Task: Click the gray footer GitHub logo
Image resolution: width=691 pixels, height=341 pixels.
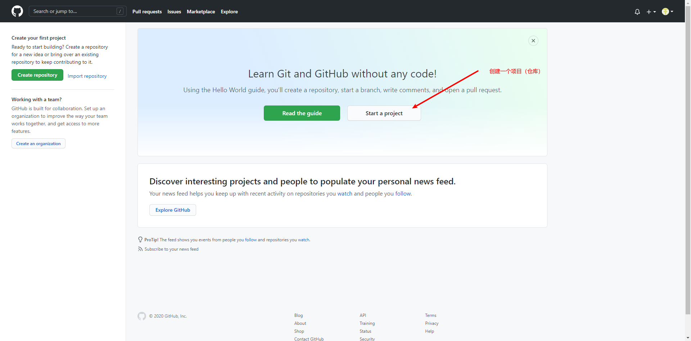Action: (142, 316)
